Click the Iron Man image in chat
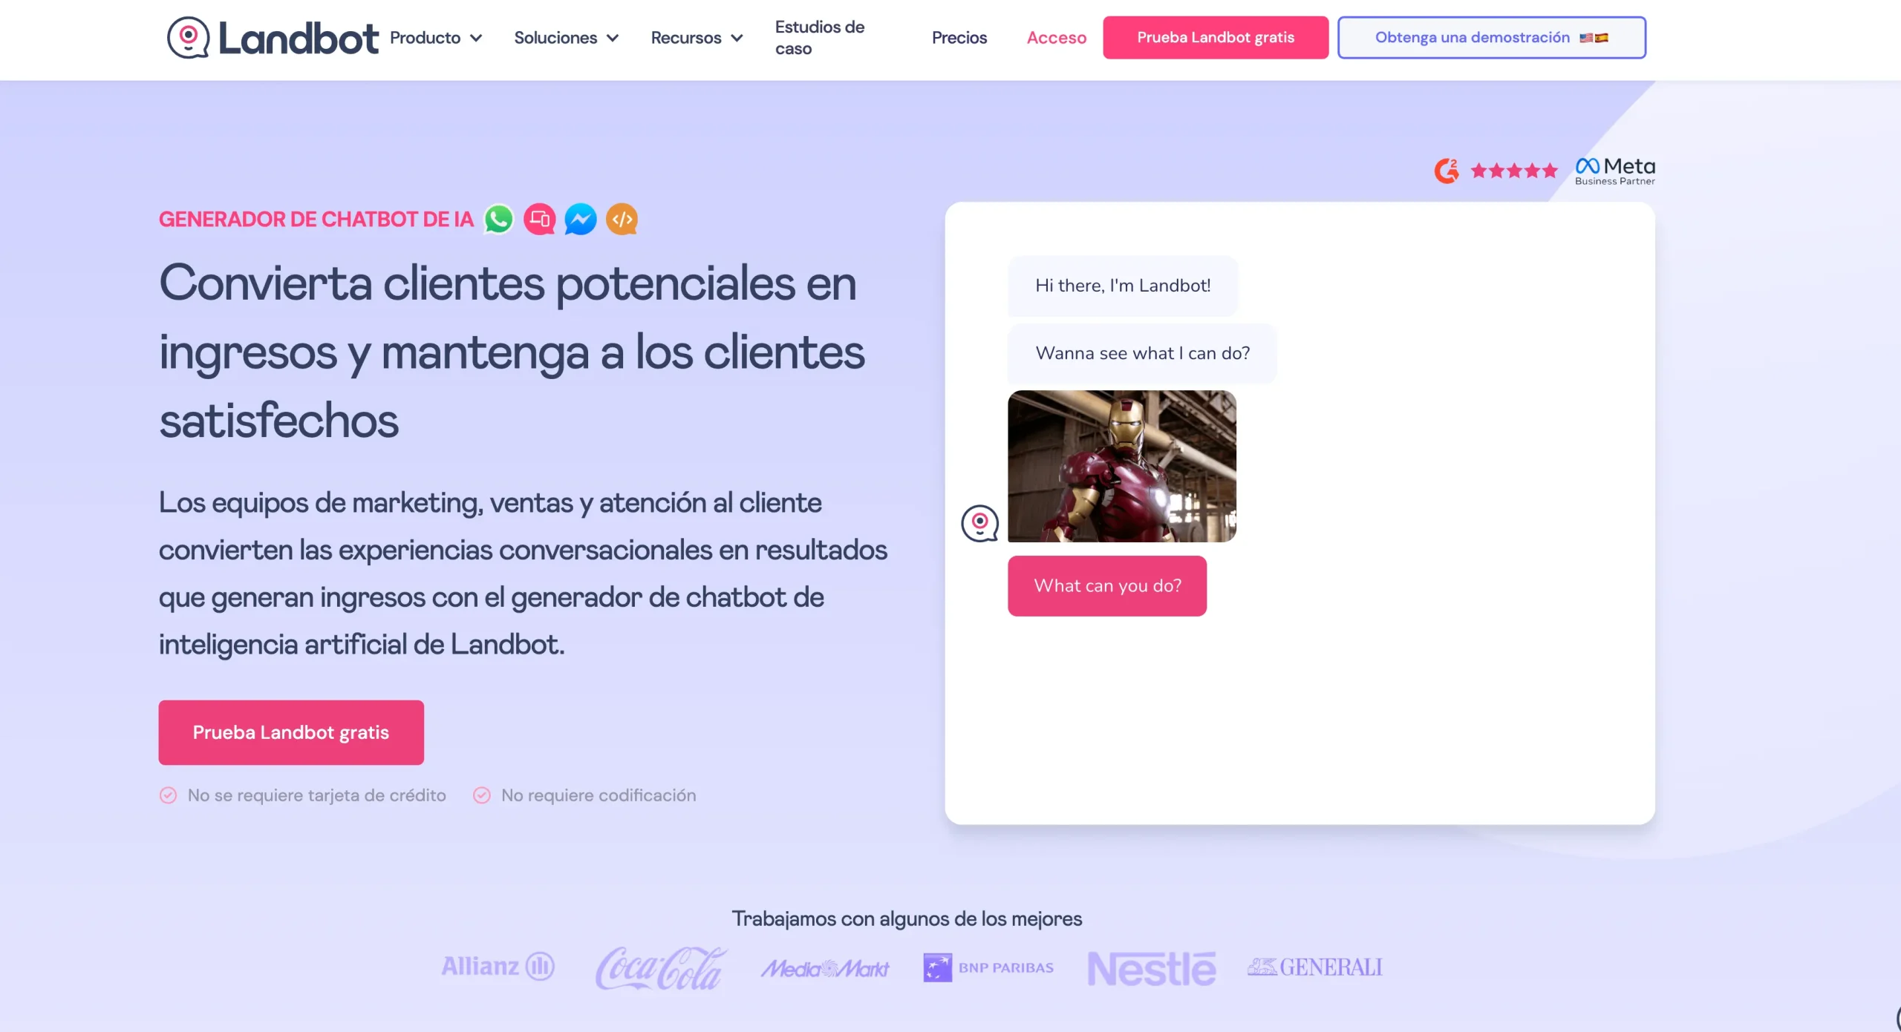1901x1032 pixels. [x=1121, y=466]
